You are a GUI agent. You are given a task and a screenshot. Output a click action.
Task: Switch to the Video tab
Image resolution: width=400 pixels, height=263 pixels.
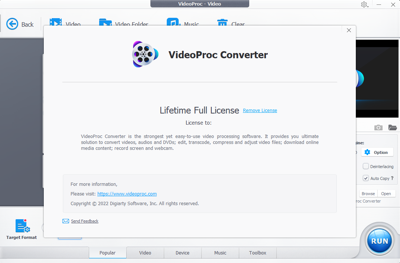click(145, 253)
